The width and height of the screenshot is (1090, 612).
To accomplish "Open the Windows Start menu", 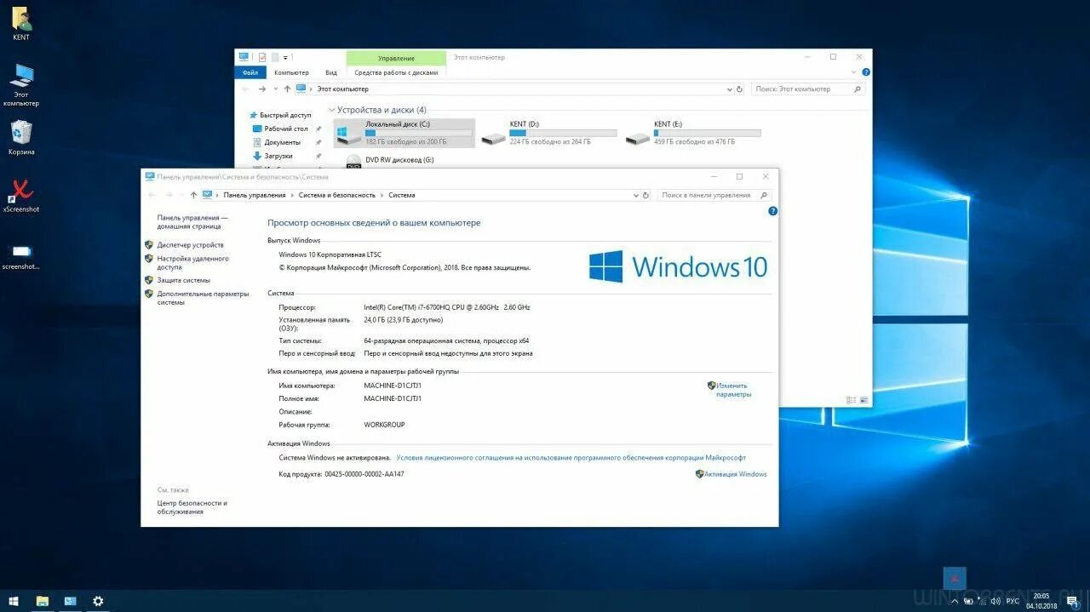I will coord(14,601).
